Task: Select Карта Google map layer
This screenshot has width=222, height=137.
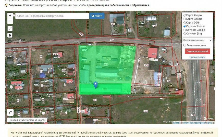Action: [x=185, y=19]
